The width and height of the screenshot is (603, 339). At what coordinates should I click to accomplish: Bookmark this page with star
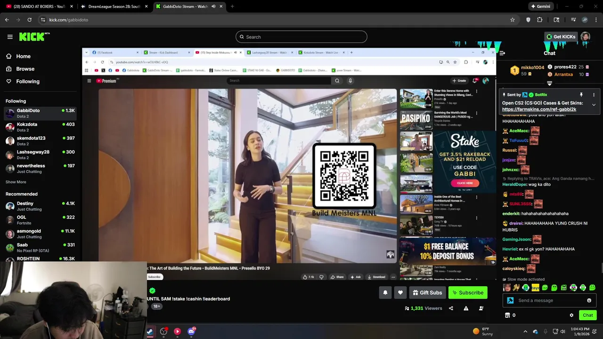tap(513, 20)
